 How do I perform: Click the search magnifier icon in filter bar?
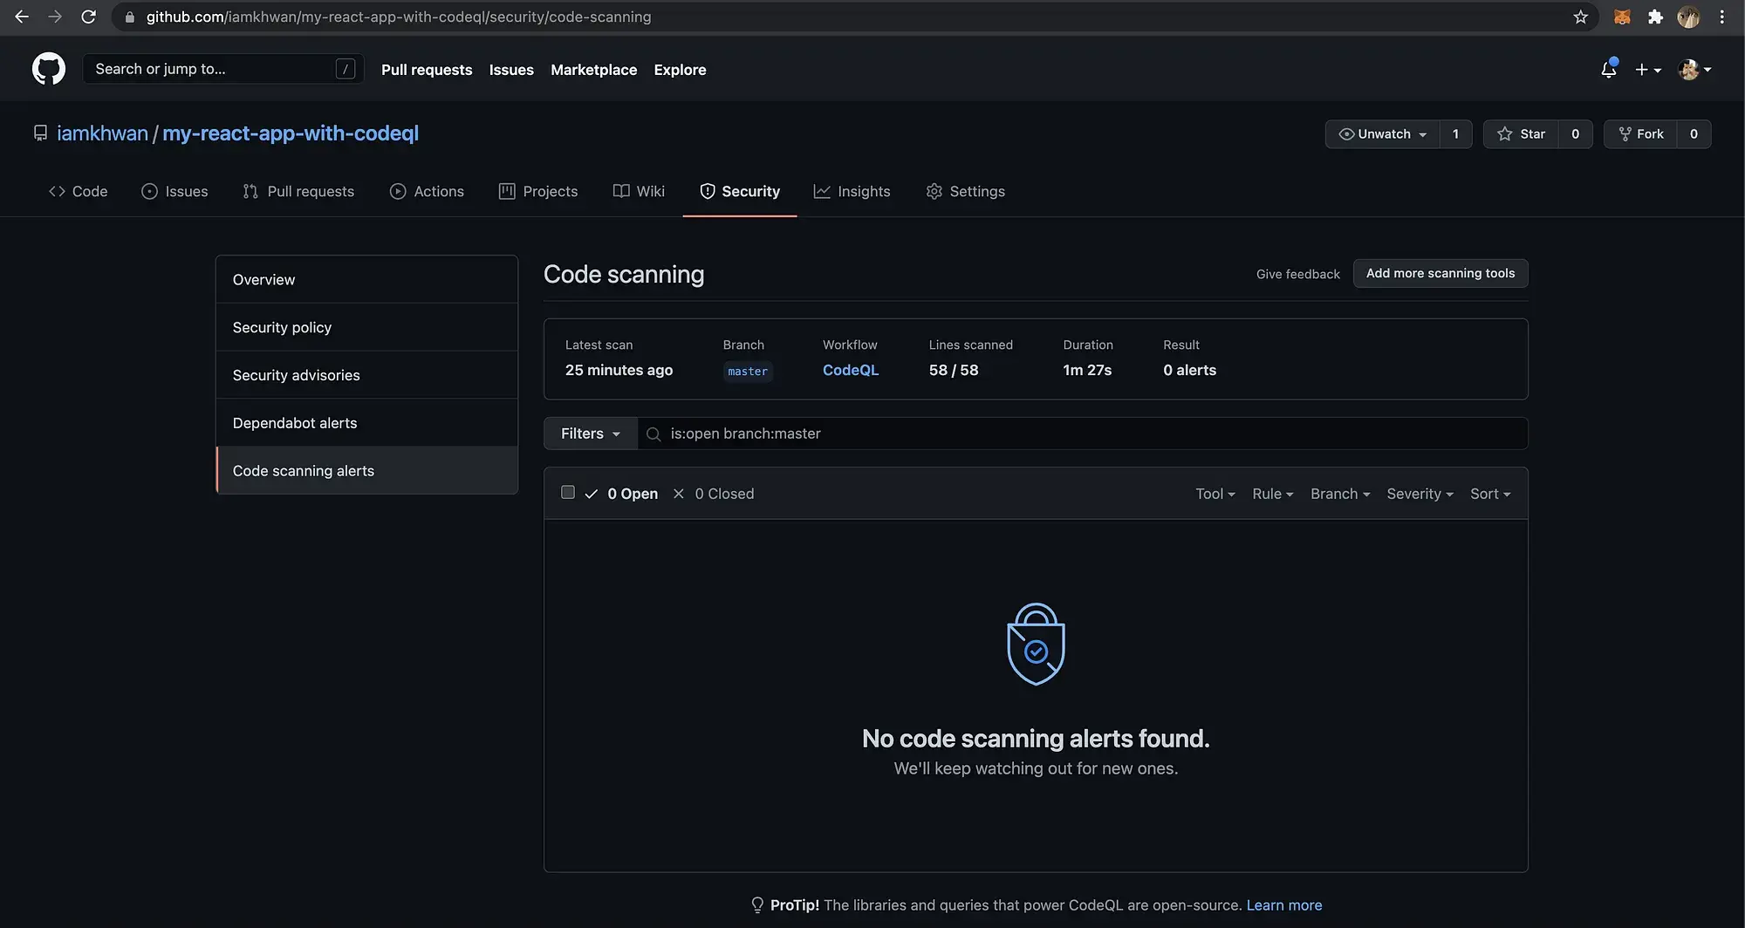click(x=653, y=434)
